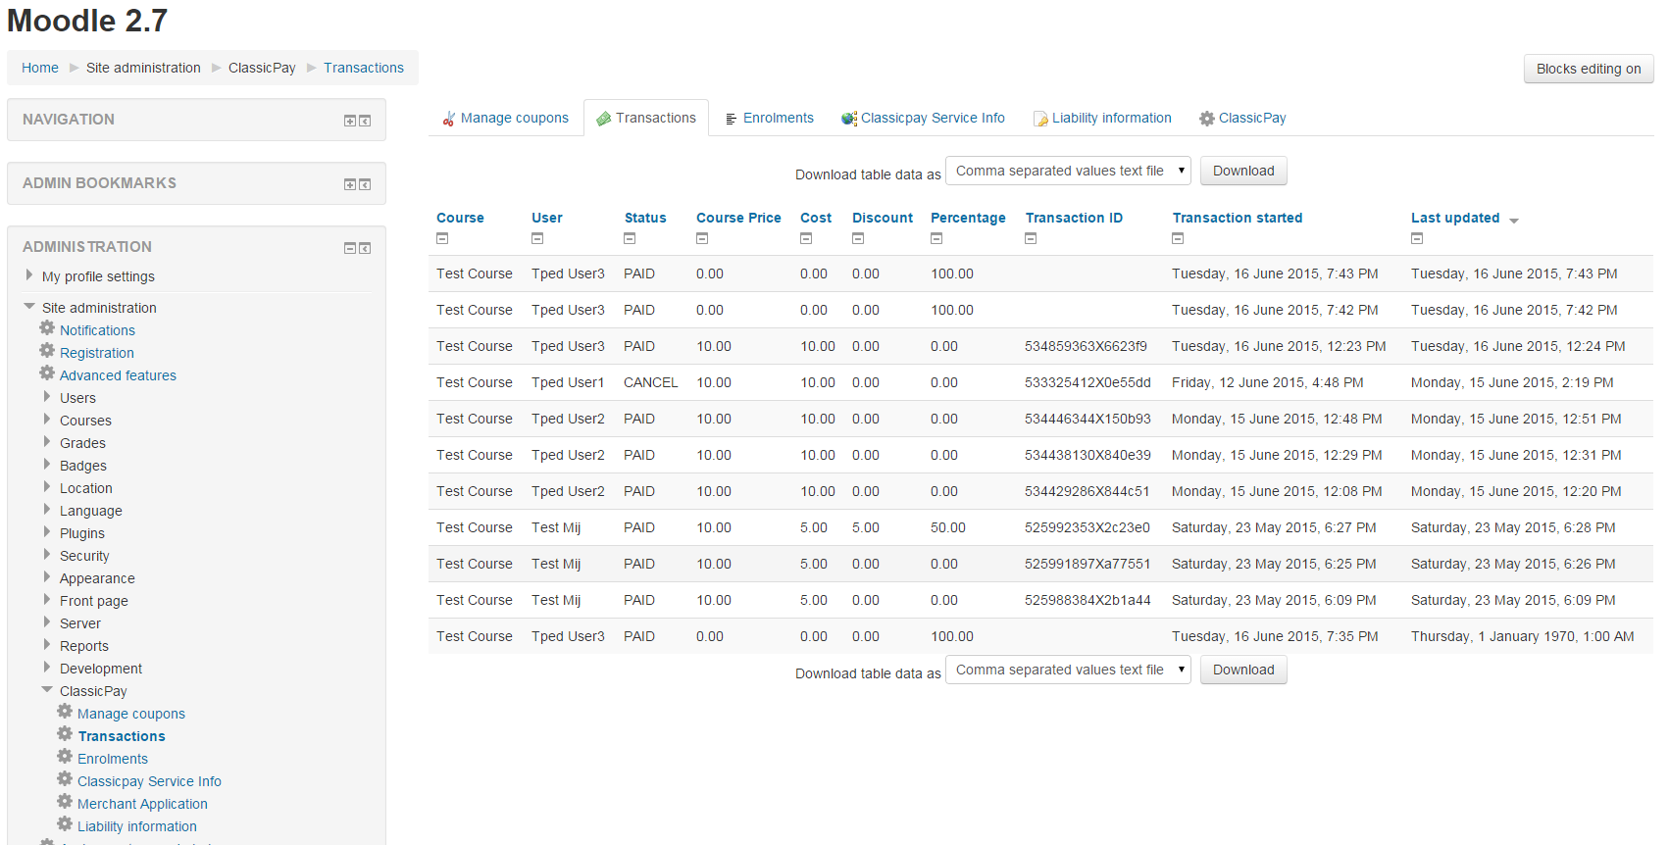Show the Navigation block with its plus icon

pyautogui.click(x=349, y=121)
